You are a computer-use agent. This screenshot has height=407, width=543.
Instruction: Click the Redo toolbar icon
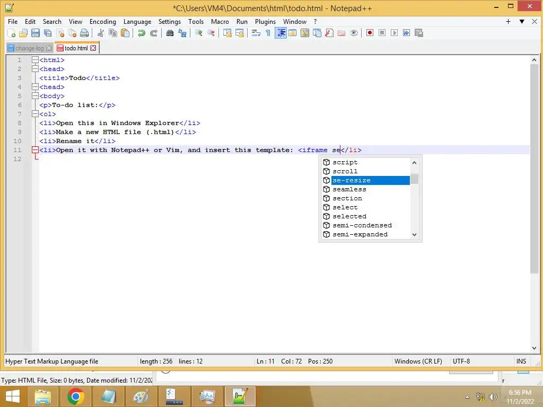[x=153, y=33]
